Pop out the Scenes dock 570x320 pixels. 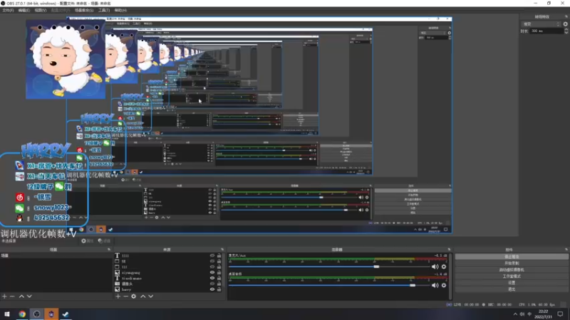pos(109,250)
